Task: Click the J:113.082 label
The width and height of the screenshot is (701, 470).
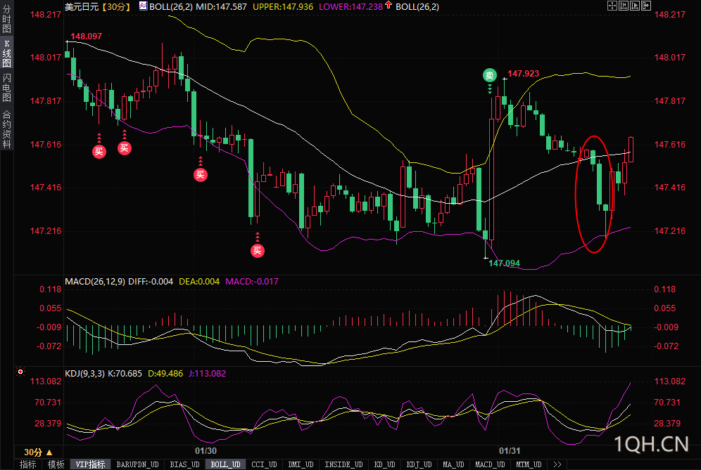Action: coord(207,374)
